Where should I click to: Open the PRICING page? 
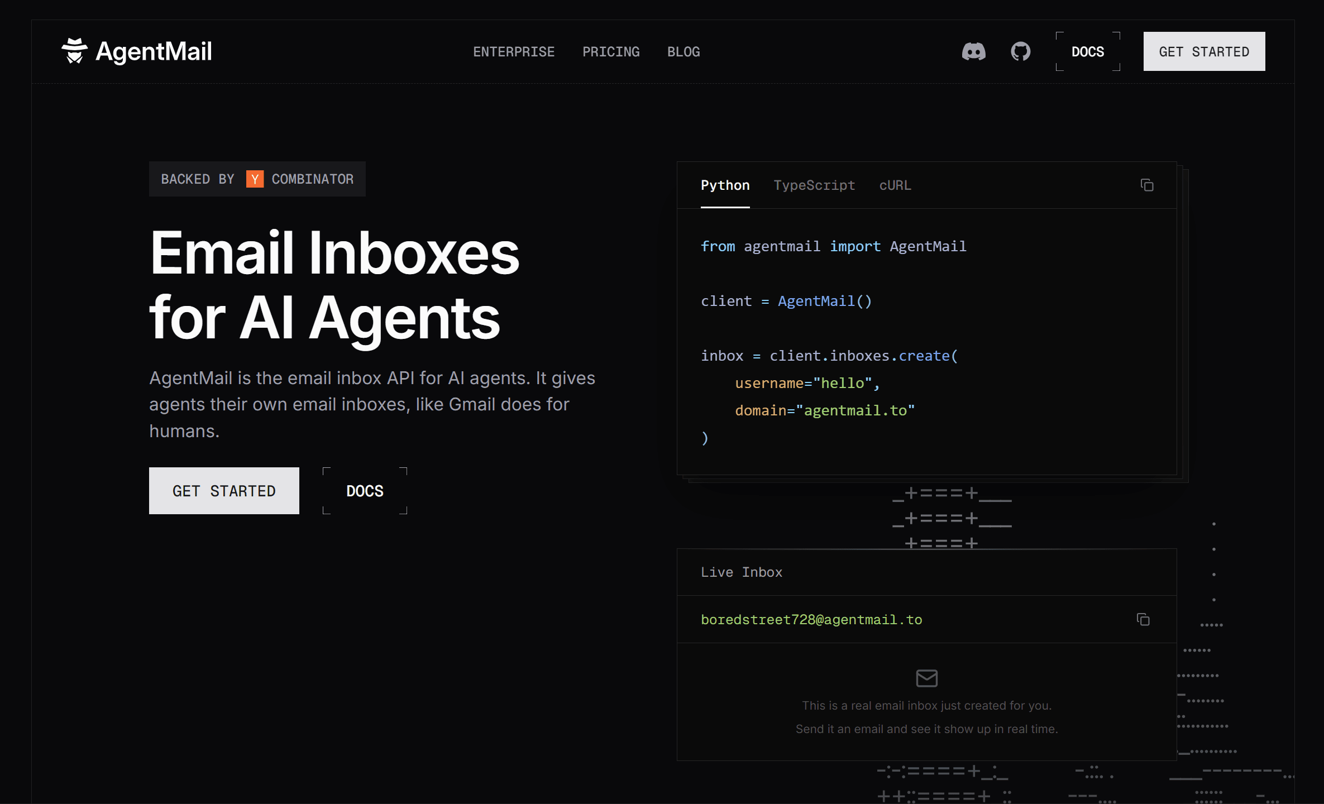[611, 51]
